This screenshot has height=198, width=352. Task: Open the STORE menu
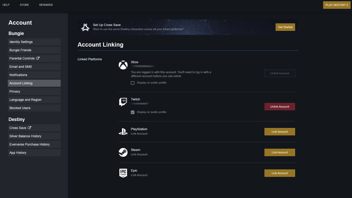(x=24, y=5)
